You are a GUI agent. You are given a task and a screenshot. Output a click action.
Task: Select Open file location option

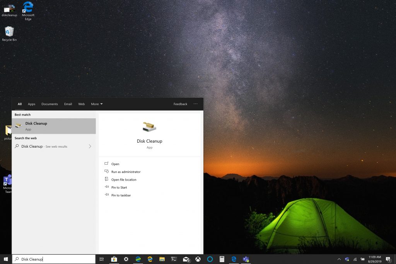point(123,180)
